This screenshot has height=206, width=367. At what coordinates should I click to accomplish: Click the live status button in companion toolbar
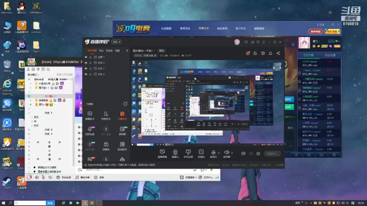[272, 153]
